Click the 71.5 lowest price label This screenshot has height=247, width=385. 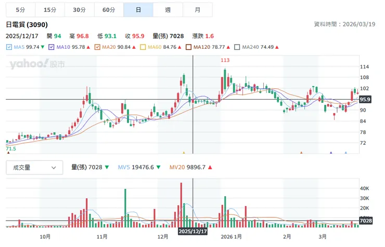pyautogui.click(x=11, y=148)
